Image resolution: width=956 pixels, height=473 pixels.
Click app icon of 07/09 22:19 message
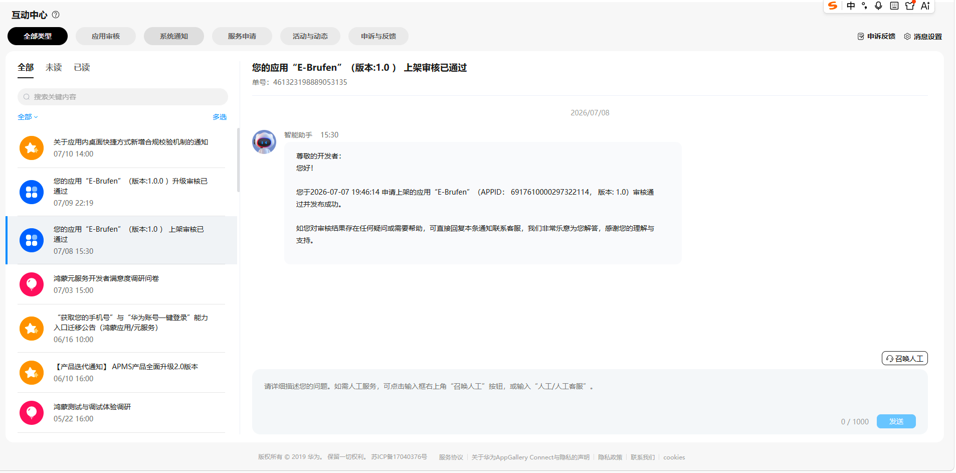32,192
